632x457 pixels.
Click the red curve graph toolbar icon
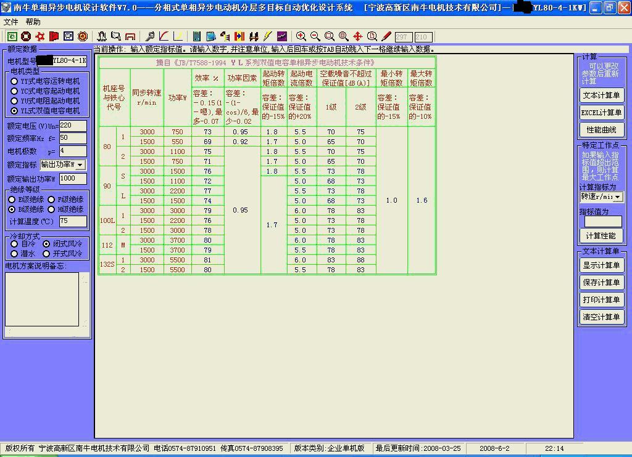(x=164, y=36)
